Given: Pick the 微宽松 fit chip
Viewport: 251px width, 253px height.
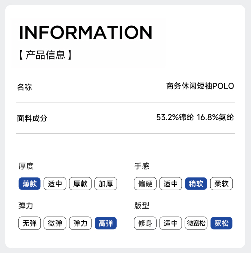Looking at the screenshot, I should pyautogui.click(x=196, y=223).
